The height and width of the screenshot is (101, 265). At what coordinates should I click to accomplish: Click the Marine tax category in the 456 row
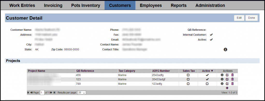pyautogui.click(x=122, y=75)
